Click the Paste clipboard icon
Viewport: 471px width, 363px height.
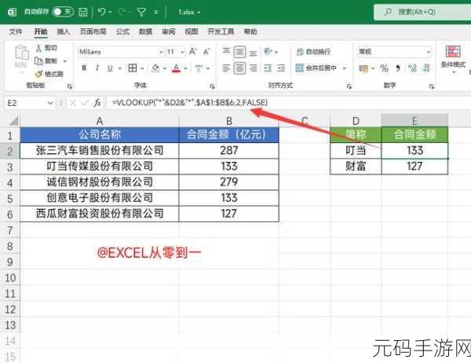tap(21, 53)
